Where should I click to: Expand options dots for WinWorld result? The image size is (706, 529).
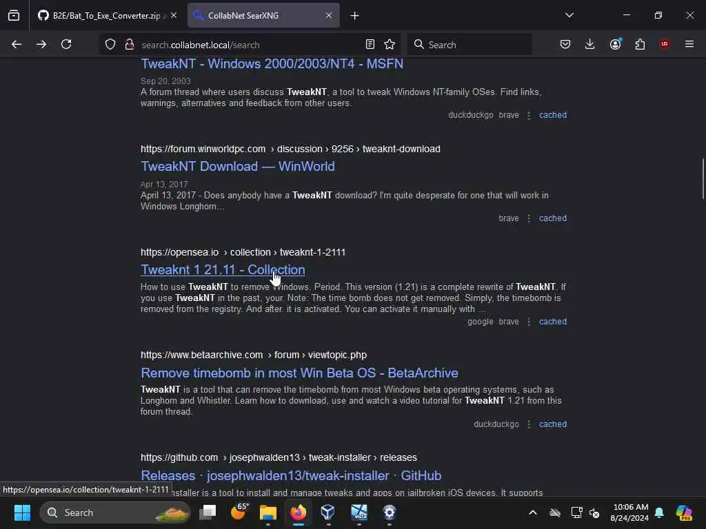[529, 218]
